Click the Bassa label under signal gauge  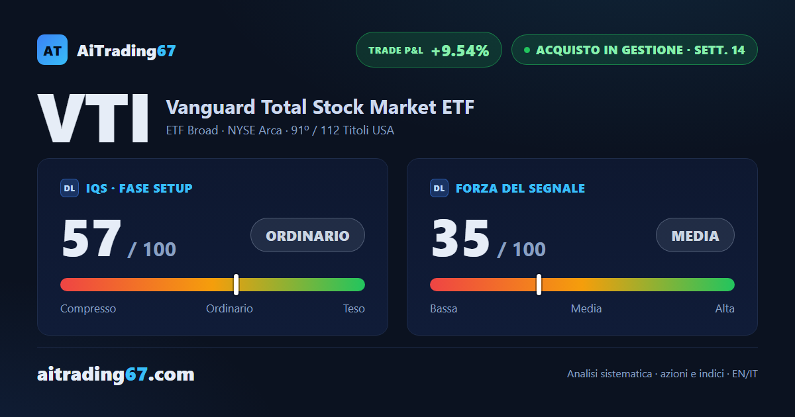[443, 308]
